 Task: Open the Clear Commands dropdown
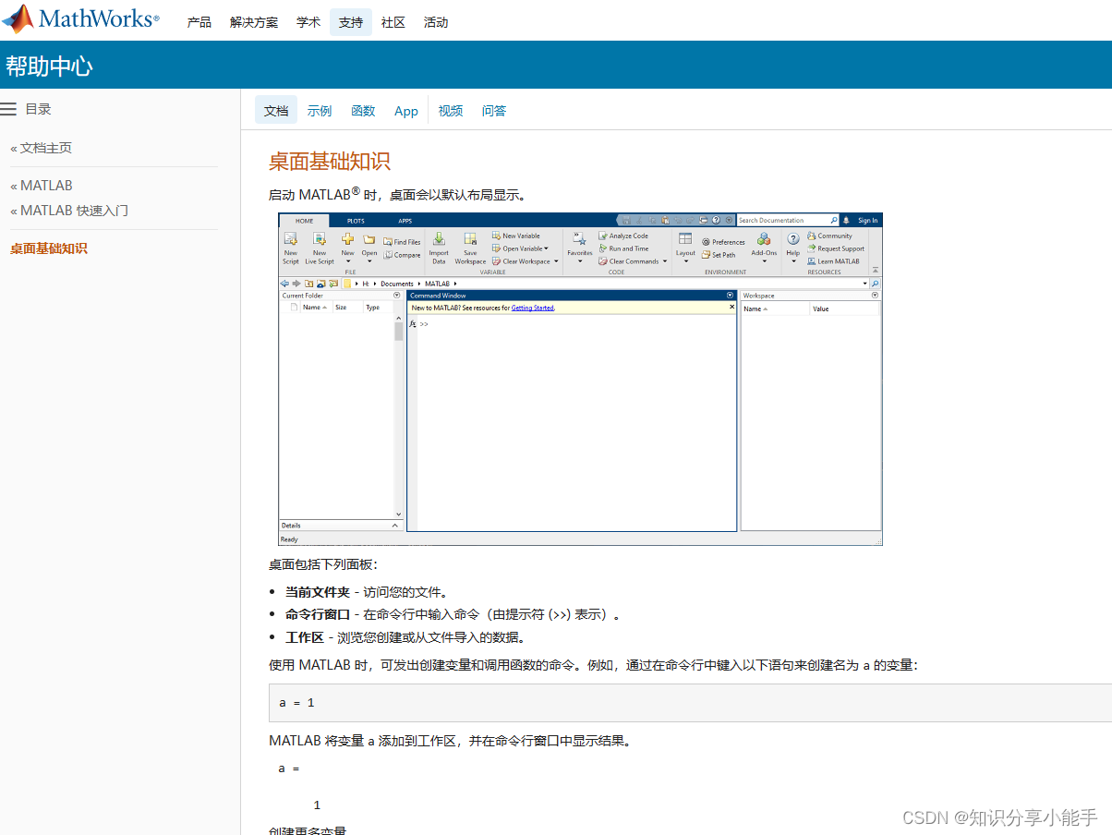coord(633,261)
